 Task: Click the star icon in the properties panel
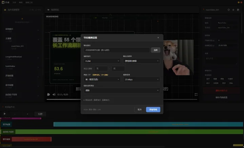pyautogui.click(x=233, y=10)
